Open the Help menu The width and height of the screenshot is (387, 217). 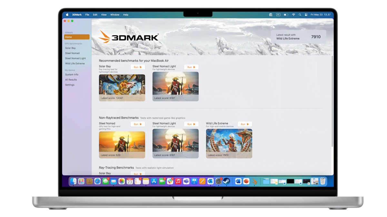coord(126,15)
